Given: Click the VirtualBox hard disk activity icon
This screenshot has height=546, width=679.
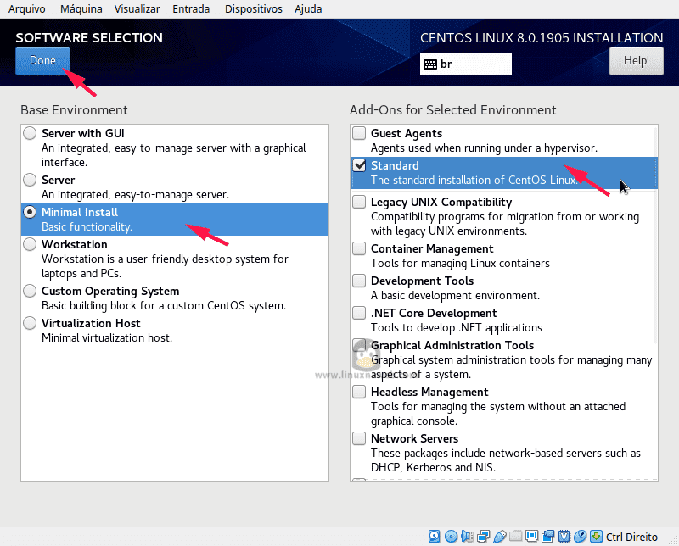Looking at the screenshot, I should 435,537.
